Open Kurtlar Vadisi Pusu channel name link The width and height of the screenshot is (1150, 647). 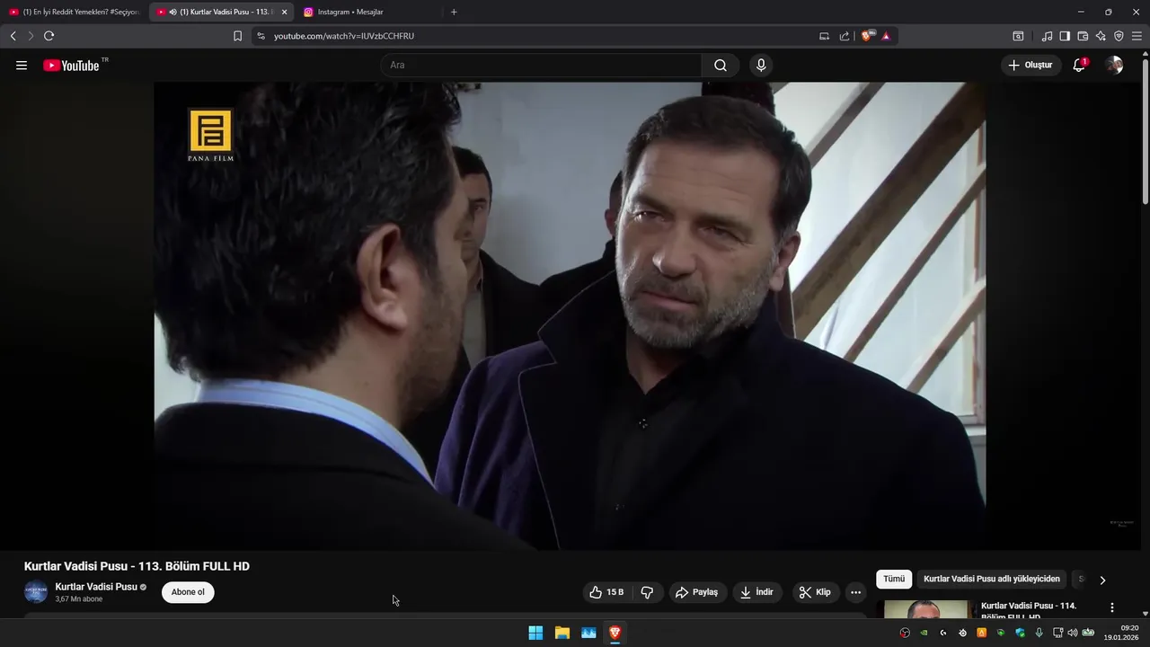click(x=96, y=587)
